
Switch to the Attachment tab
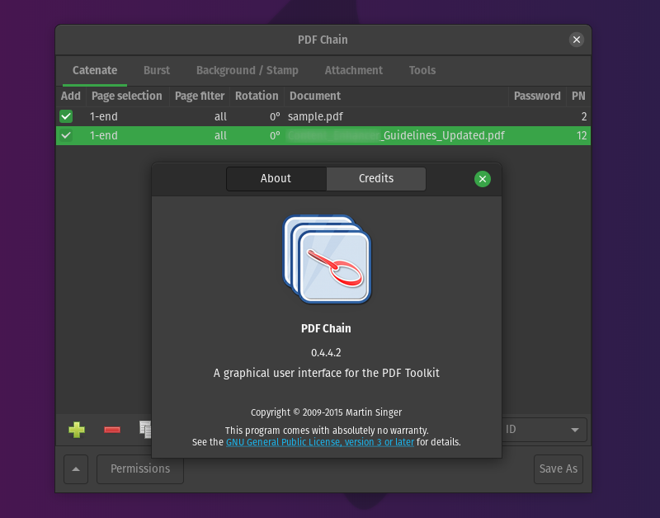(354, 70)
